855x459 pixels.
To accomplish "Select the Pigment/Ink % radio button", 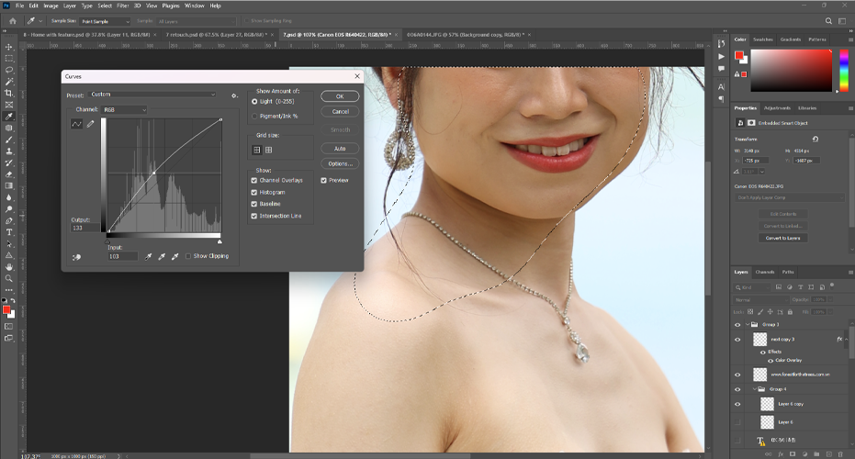I will [x=254, y=117].
